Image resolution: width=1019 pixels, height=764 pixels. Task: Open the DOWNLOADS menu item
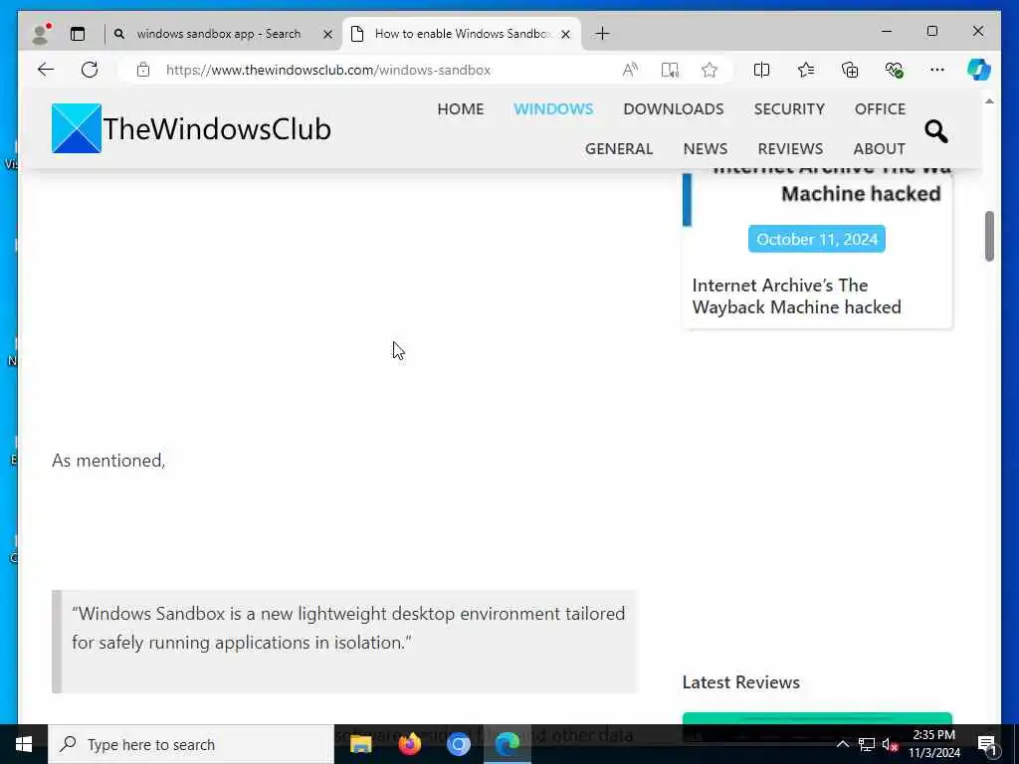click(x=674, y=108)
